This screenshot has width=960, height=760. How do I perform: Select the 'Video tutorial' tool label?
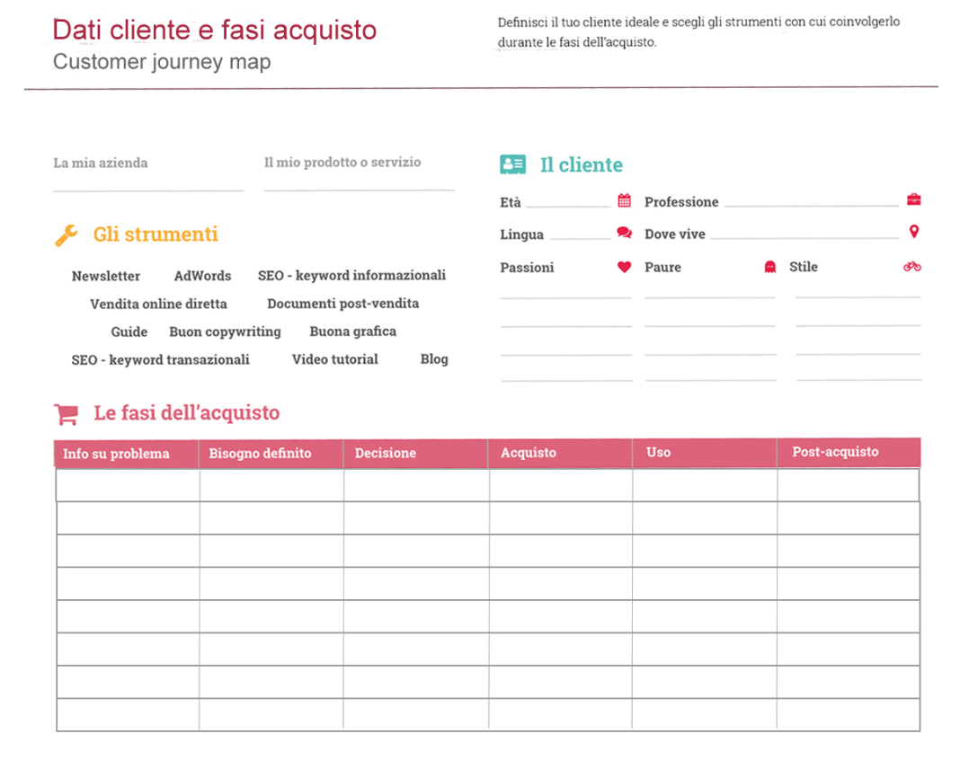(335, 359)
